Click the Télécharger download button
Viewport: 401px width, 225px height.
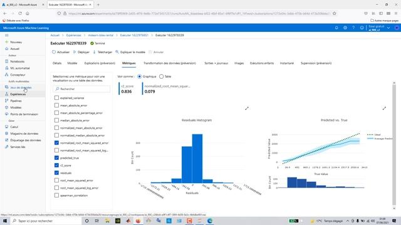(x=103, y=52)
